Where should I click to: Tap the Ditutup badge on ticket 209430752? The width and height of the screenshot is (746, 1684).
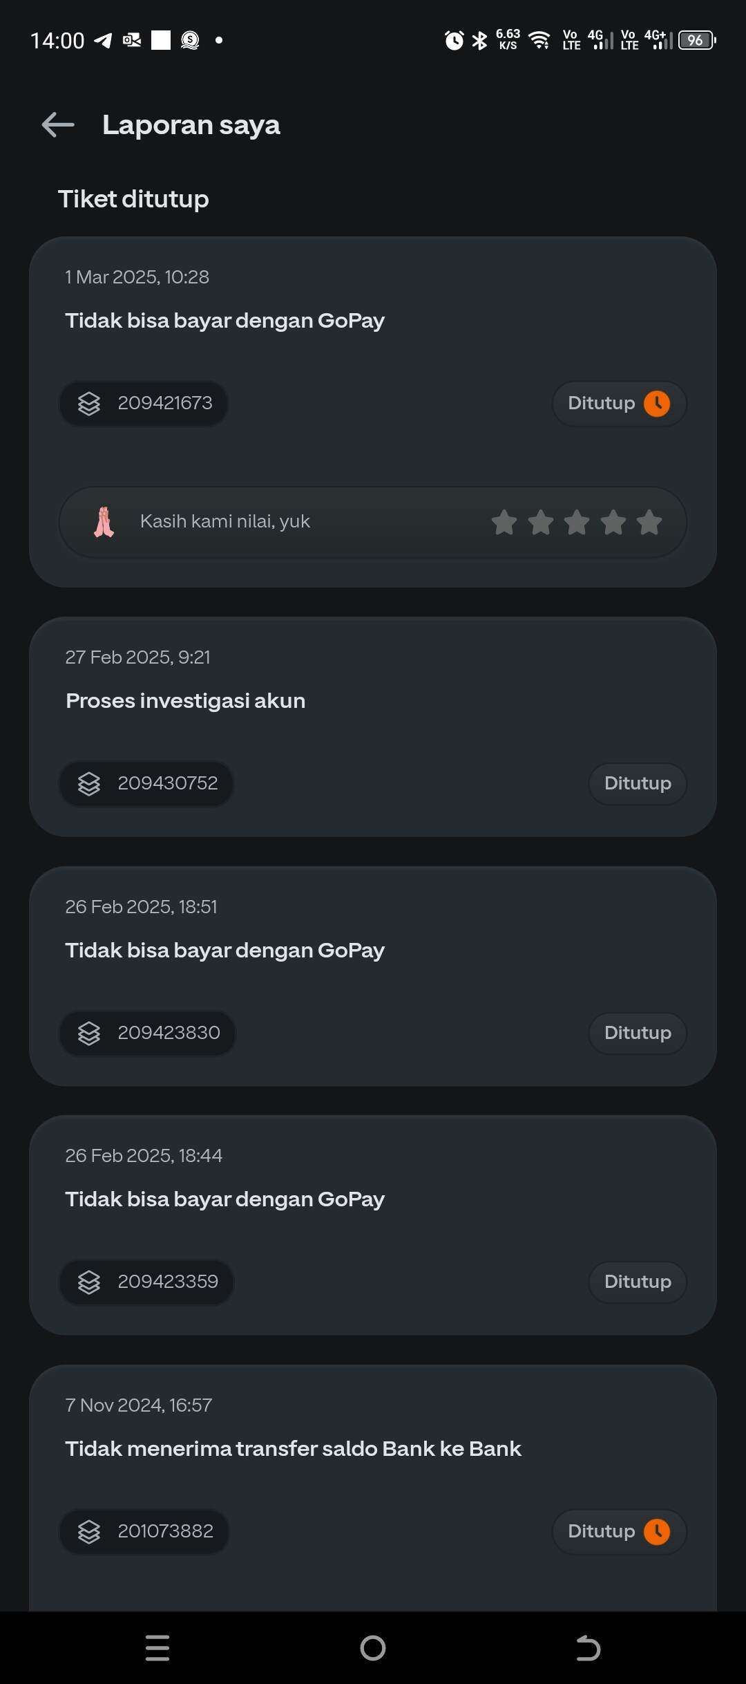click(x=638, y=784)
